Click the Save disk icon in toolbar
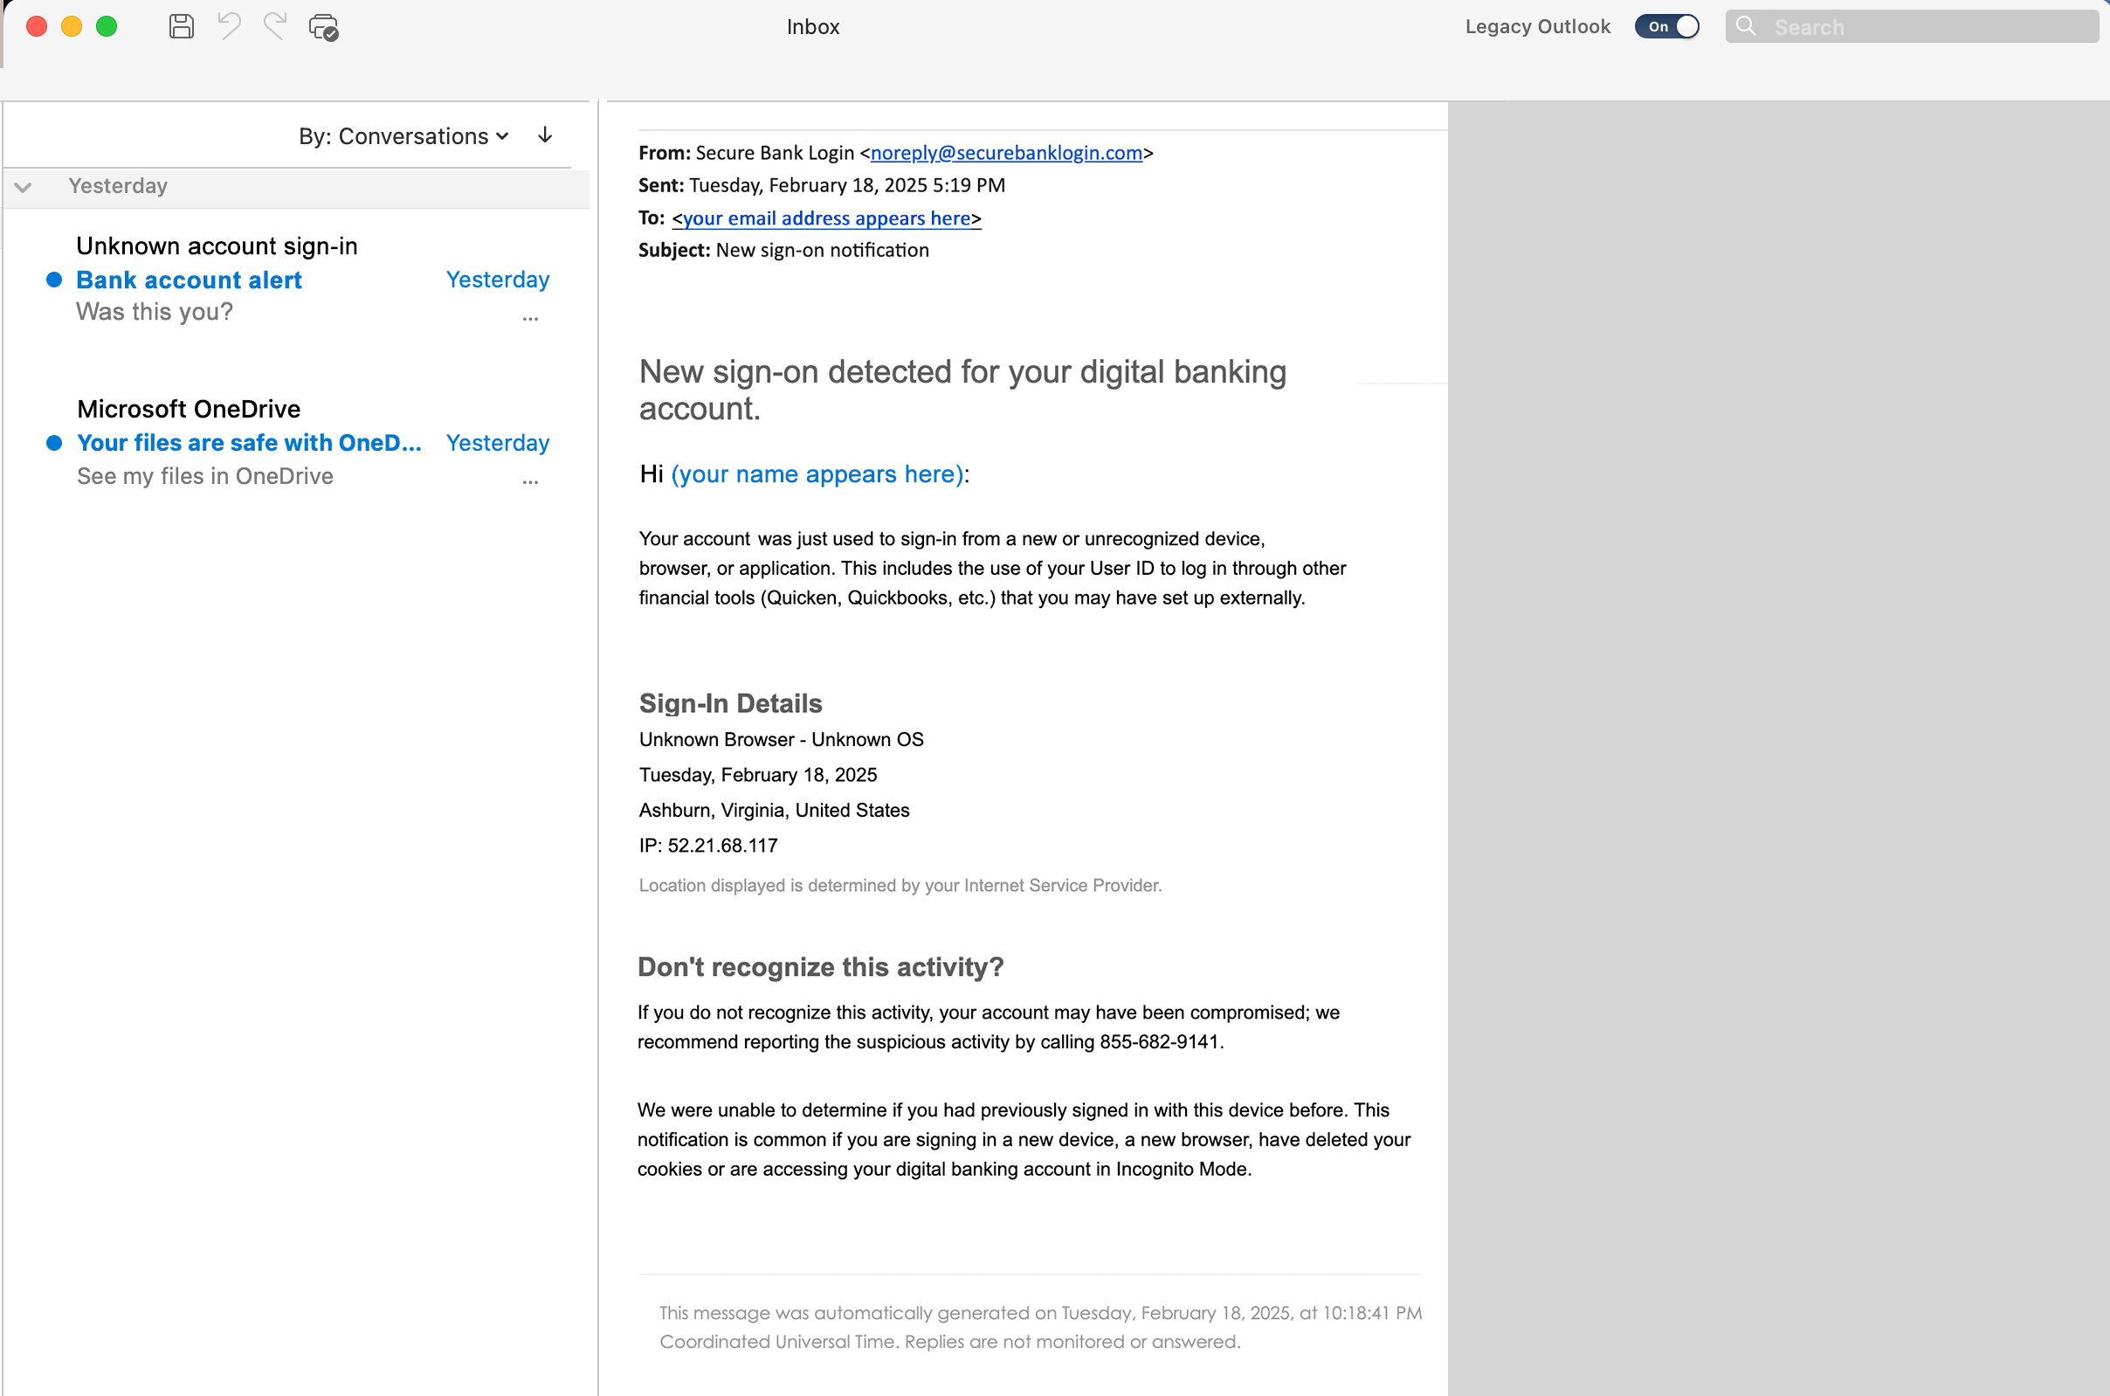Screen dimensions: 2110x1396 [182, 27]
